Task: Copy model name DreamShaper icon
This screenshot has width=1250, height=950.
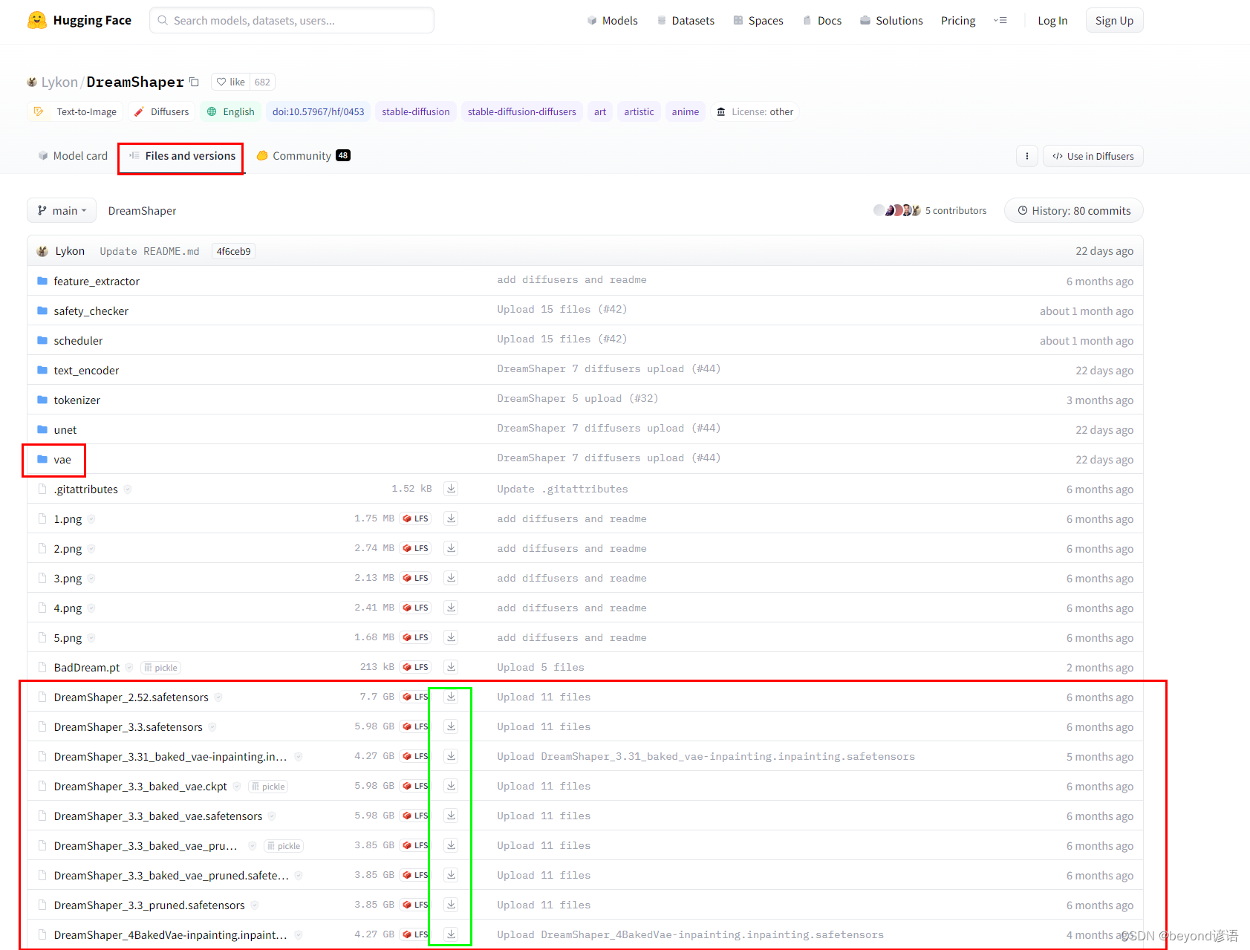Action: [x=195, y=82]
